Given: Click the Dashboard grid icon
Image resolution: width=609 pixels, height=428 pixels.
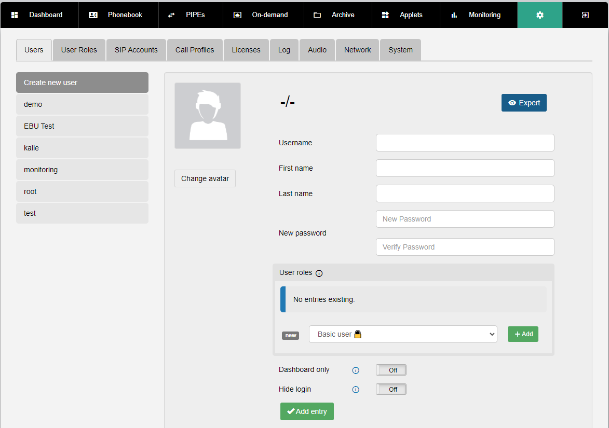Looking at the screenshot, I should click(x=15, y=15).
